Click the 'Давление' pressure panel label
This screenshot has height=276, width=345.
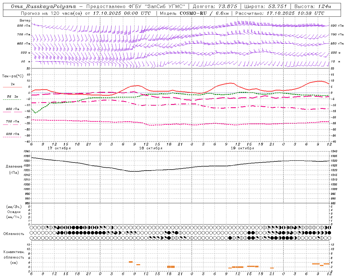(x=14, y=167)
